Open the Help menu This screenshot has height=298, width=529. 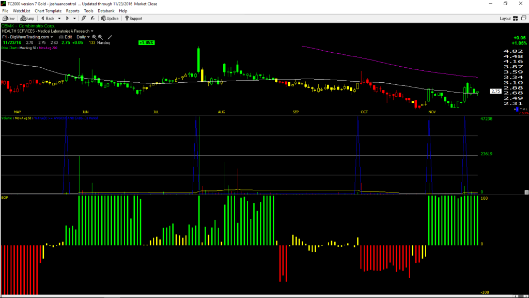coord(123,11)
